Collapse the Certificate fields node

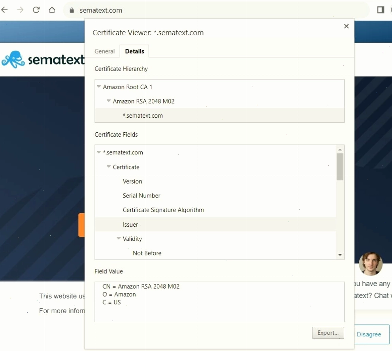tap(109, 166)
